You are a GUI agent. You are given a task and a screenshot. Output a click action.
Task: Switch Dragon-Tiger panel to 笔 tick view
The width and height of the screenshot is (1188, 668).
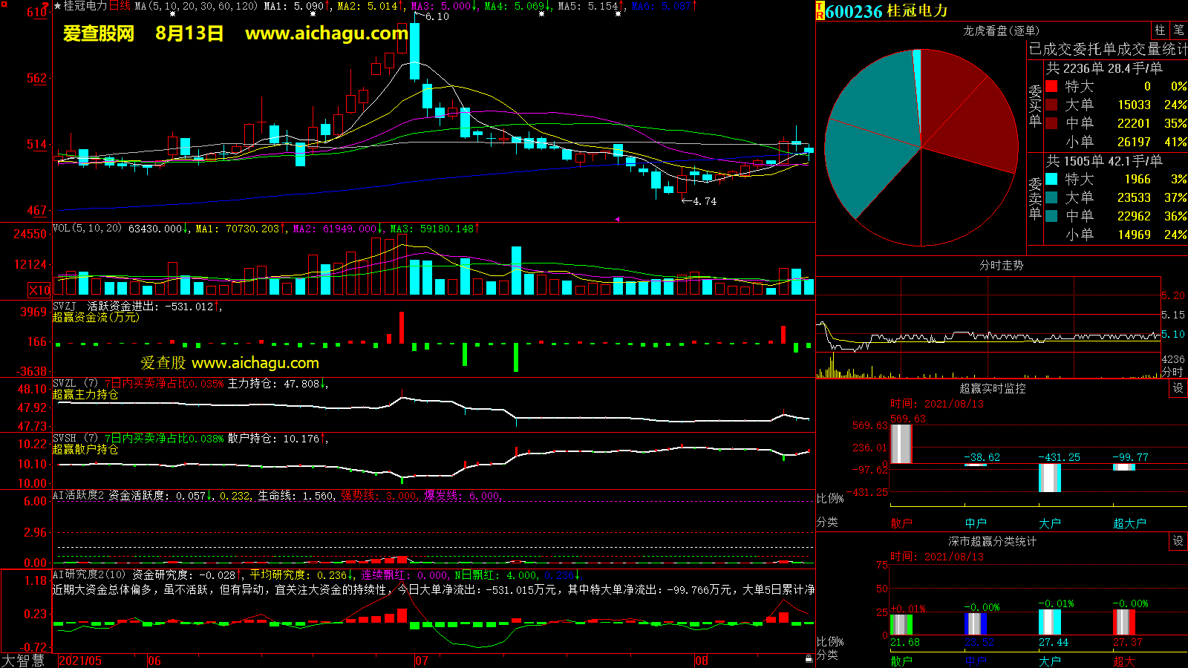1178,30
